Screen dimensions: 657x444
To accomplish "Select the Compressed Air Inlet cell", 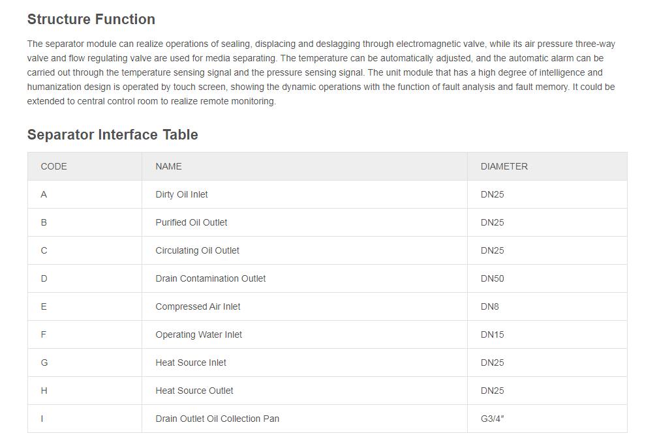I will pyautogui.click(x=198, y=306).
